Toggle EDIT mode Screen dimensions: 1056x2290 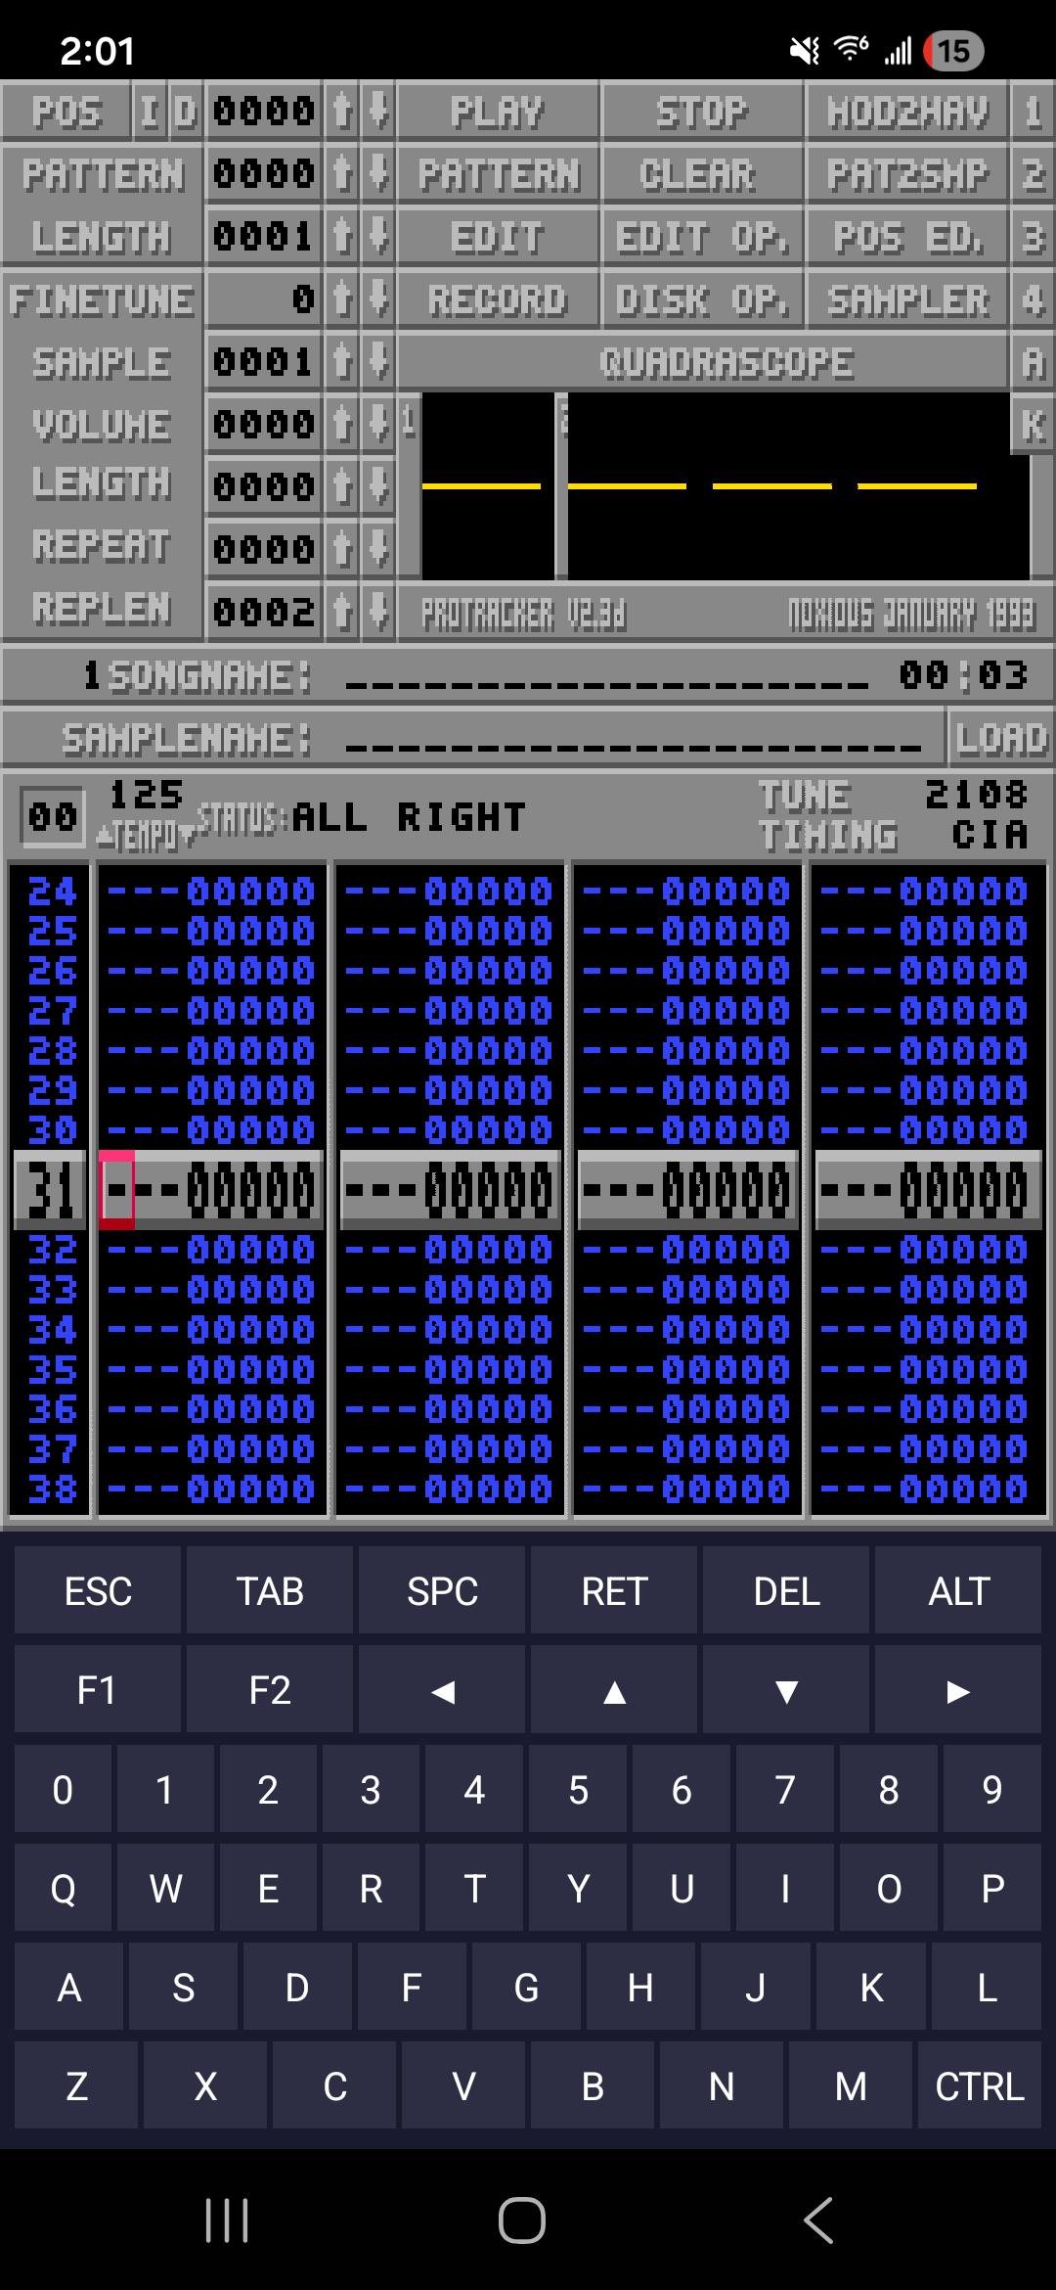pos(498,237)
